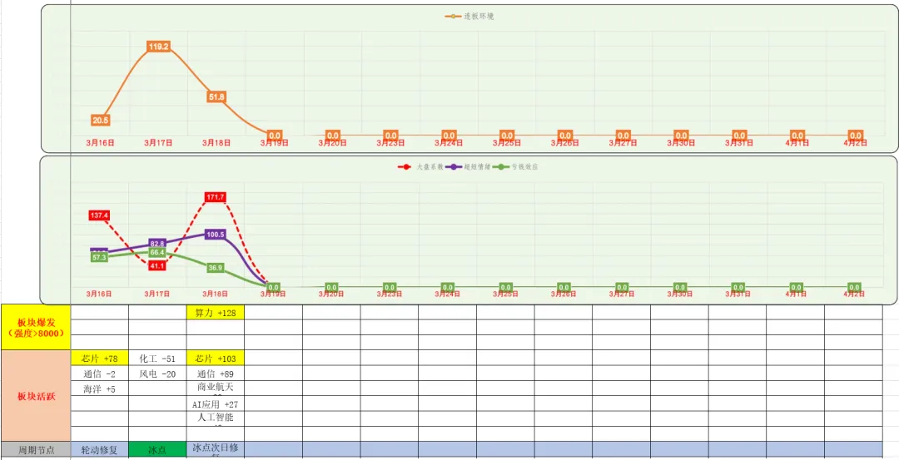899x460 pixels.
Task: Select the 化工 -51 cell
Action: (157, 359)
